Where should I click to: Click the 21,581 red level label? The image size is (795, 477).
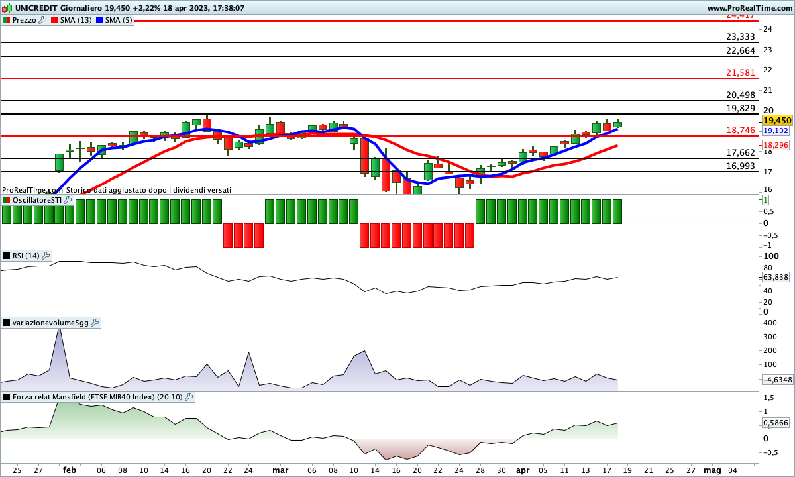coord(741,72)
